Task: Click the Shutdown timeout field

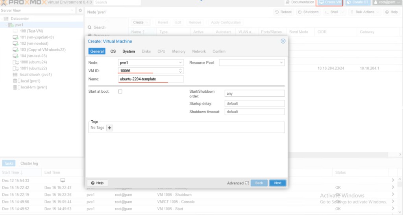Action: point(255,112)
